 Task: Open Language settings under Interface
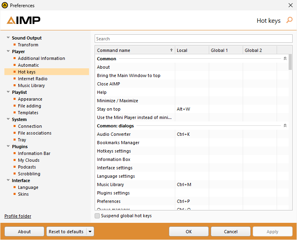(x=28, y=187)
